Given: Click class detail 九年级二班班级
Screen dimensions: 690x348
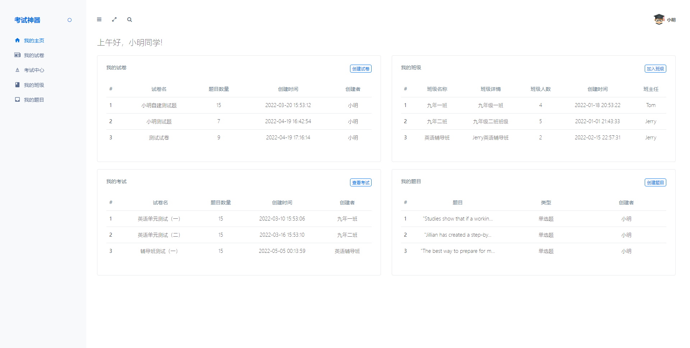Looking at the screenshot, I should point(491,121).
